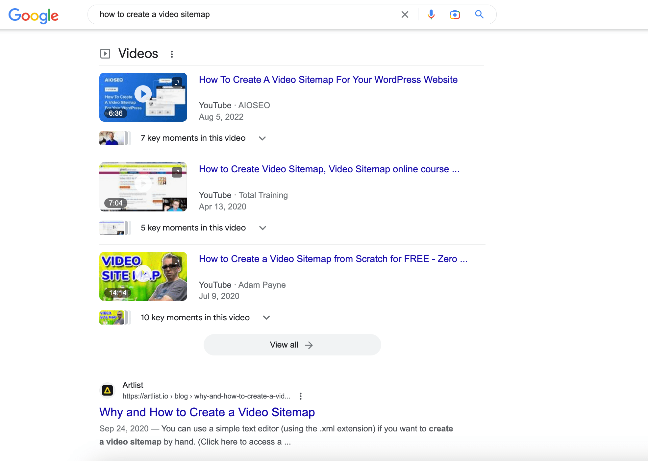The width and height of the screenshot is (648, 461).
Task: Click the Artlist favicon icon
Action: pyautogui.click(x=107, y=391)
